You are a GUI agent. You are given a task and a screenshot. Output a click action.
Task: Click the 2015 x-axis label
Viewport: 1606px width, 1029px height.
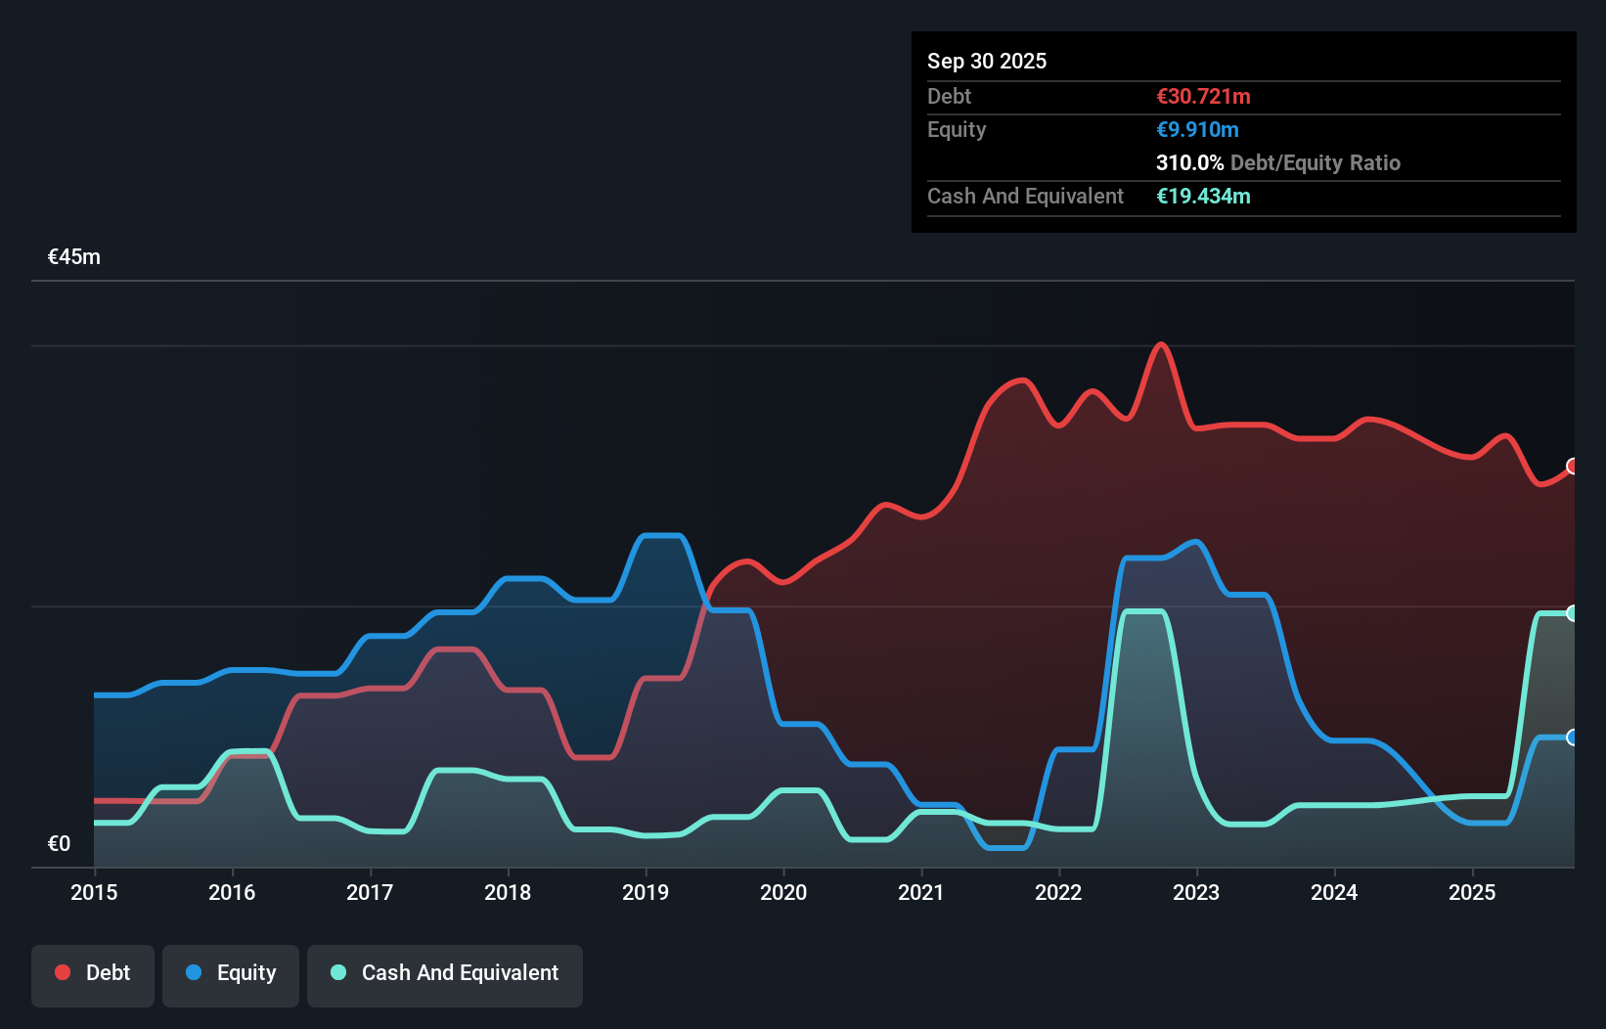pos(94,892)
